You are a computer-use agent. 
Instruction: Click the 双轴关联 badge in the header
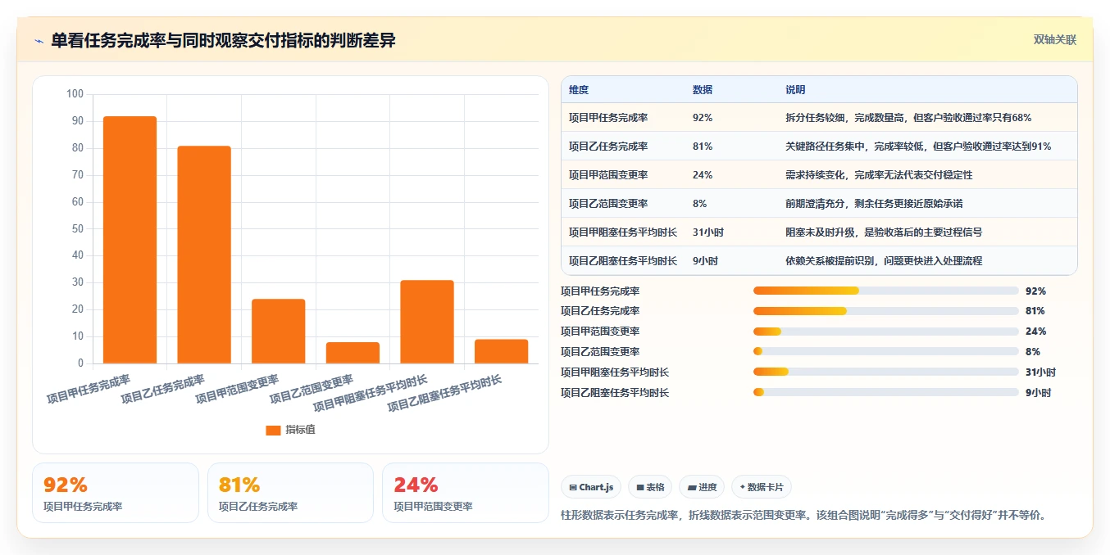tap(1054, 39)
